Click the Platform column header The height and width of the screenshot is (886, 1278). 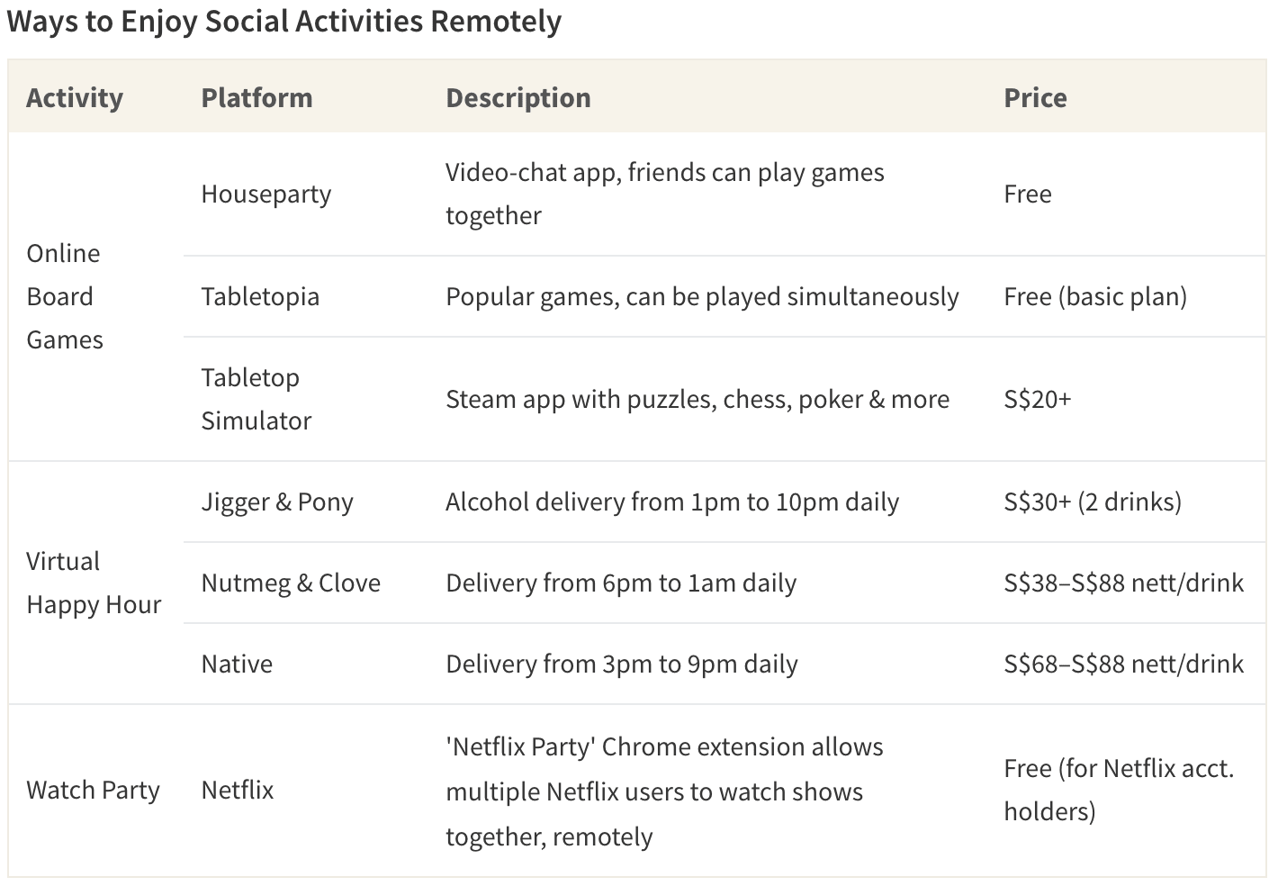click(x=256, y=97)
